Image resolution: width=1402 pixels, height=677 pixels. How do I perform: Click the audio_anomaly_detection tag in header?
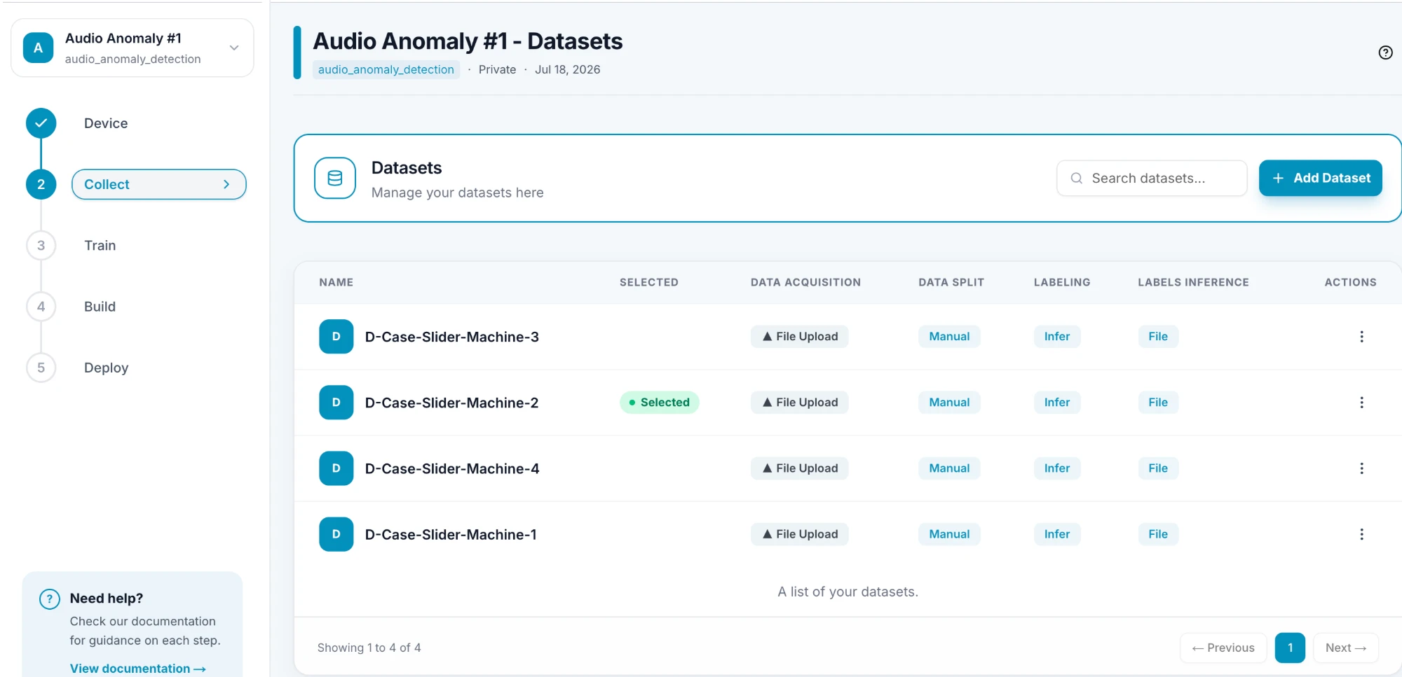pyautogui.click(x=386, y=69)
